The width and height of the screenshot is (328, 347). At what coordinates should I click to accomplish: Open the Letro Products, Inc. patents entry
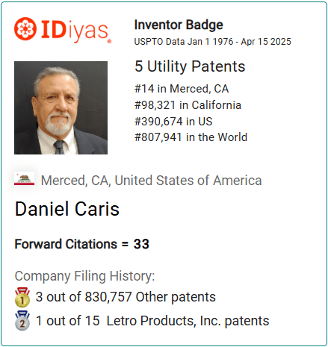pyautogui.click(x=152, y=321)
